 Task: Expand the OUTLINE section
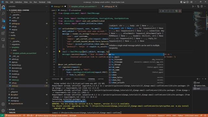(12, 110)
